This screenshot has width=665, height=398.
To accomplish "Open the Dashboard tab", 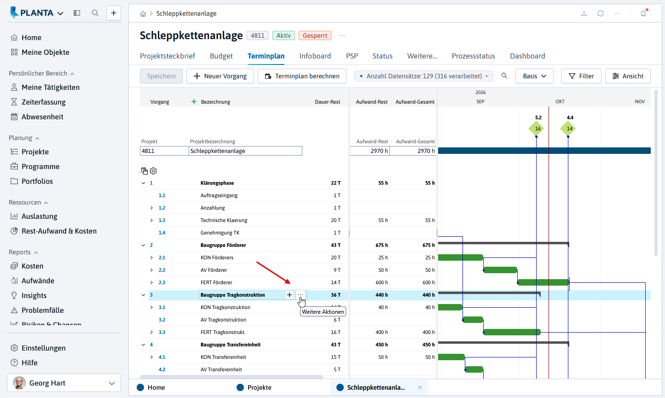I will coord(527,56).
